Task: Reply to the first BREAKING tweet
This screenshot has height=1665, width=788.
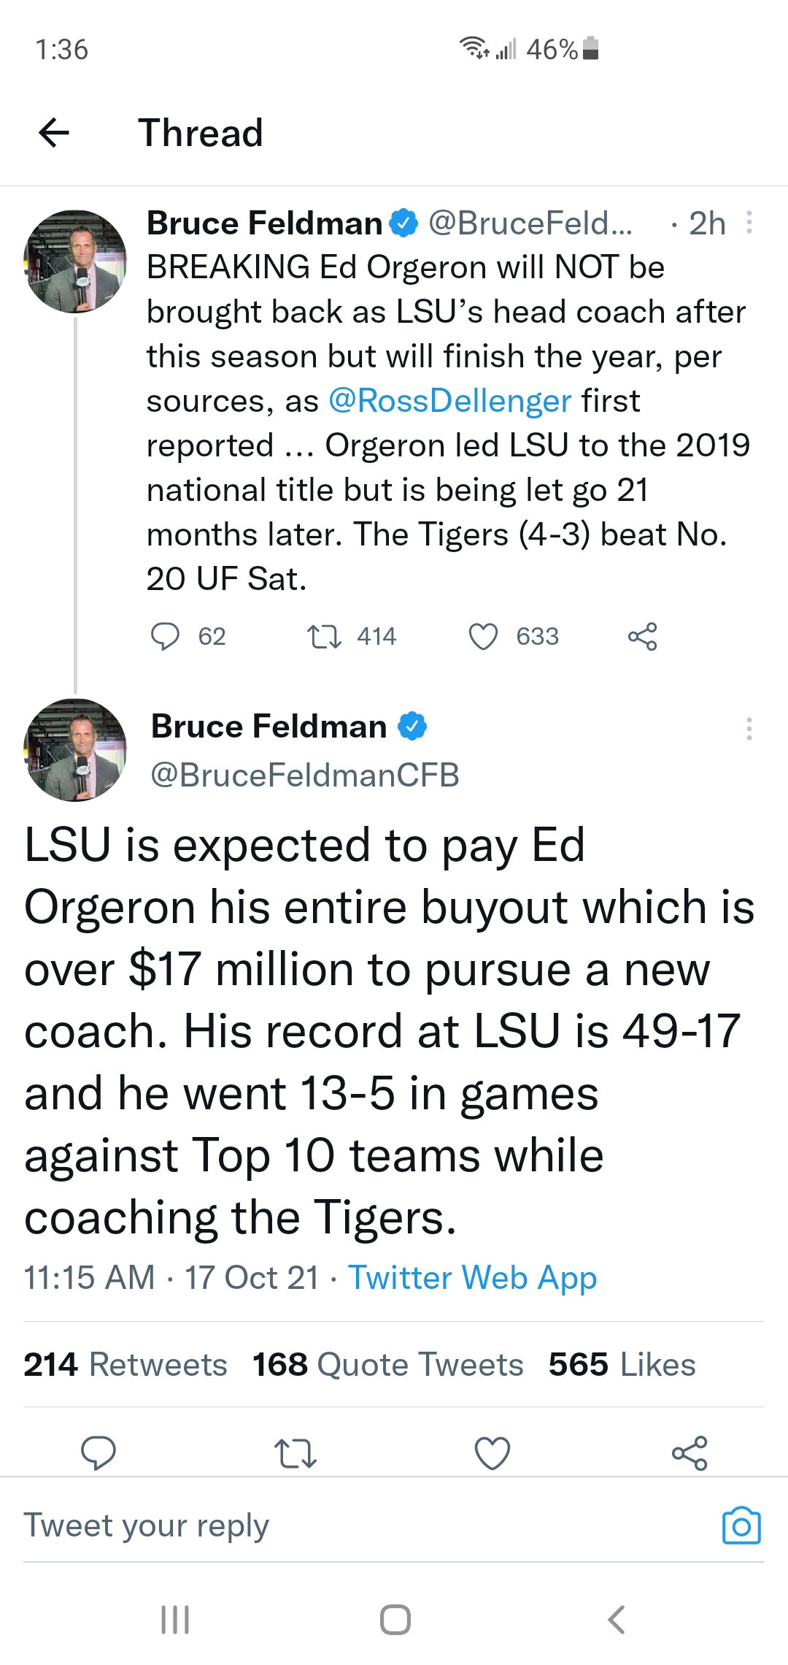Action: 165,636
